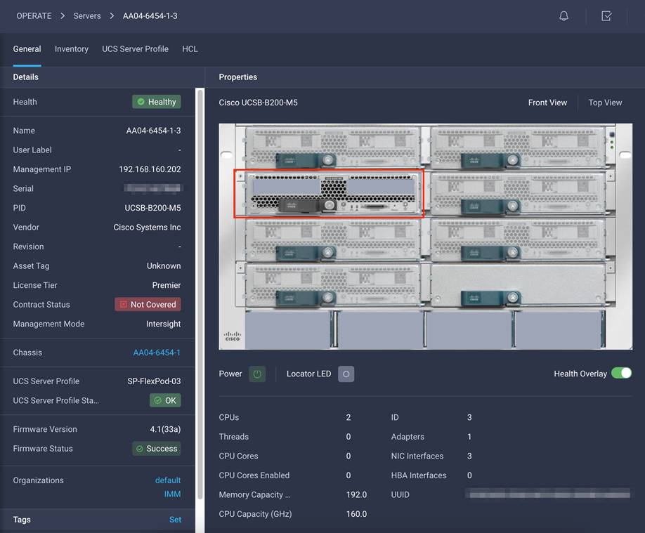Go to Servers in breadcrumb
The height and width of the screenshot is (533, 645).
(x=87, y=16)
